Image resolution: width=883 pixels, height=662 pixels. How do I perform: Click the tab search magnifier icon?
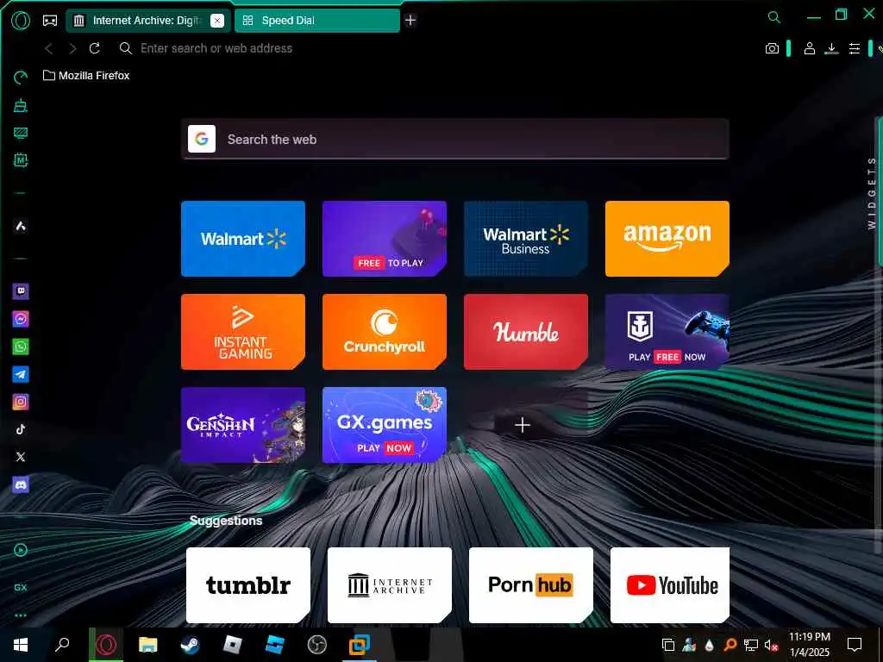coord(774,17)
